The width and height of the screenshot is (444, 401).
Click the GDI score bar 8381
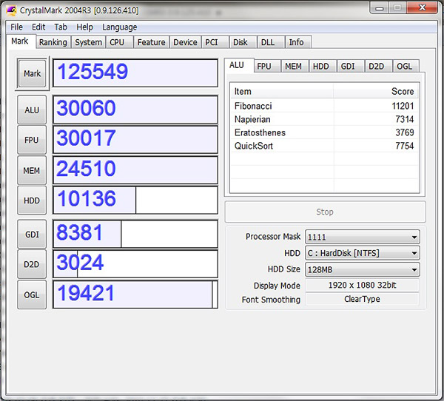[135, 234]
